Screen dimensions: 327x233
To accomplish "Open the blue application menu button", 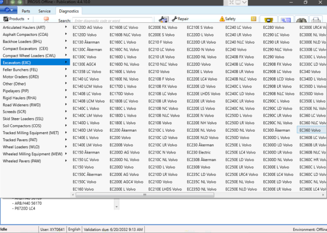I will pyautogui.click(x=9, y=10).
